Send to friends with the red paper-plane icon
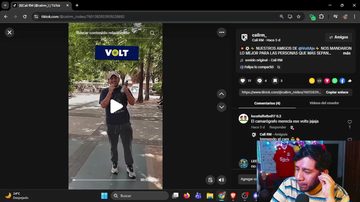The image size is (360, 202). click(x=327, y=81)
